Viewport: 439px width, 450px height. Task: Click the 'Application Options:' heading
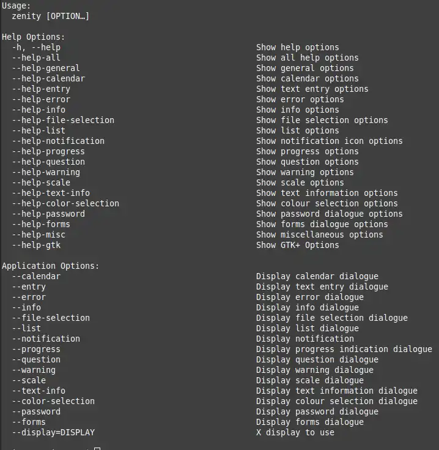pyautogui.click(x=50, y=266)
